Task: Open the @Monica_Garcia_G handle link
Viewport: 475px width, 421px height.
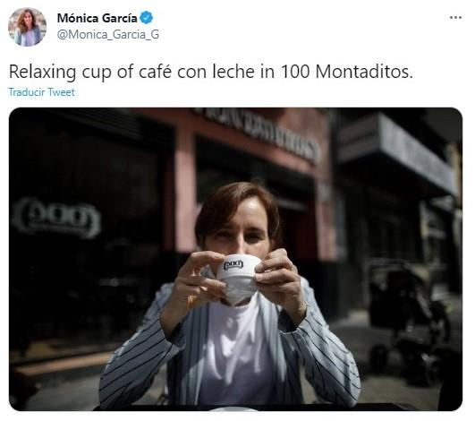Action: pos(108,35)
